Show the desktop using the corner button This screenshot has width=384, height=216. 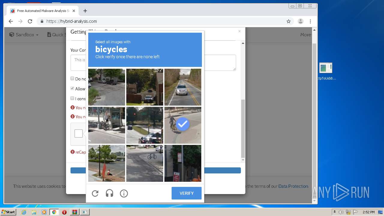pos(381,212)
